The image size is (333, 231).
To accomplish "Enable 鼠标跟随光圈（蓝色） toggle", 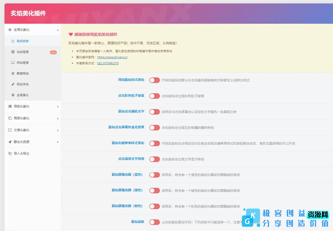I will (x=154, y=175).
